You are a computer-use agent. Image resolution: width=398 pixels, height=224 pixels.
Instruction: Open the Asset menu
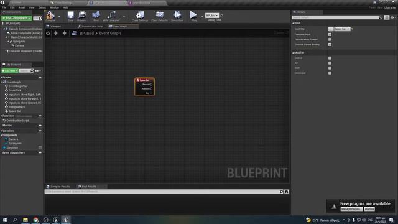point(22,7)
